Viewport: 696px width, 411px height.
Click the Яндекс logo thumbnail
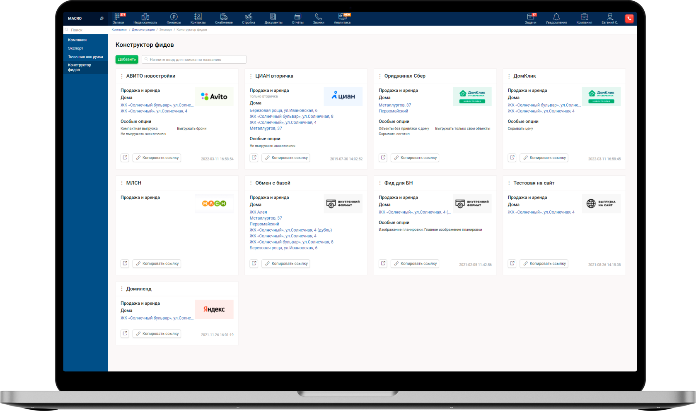(x=214, y=309)
